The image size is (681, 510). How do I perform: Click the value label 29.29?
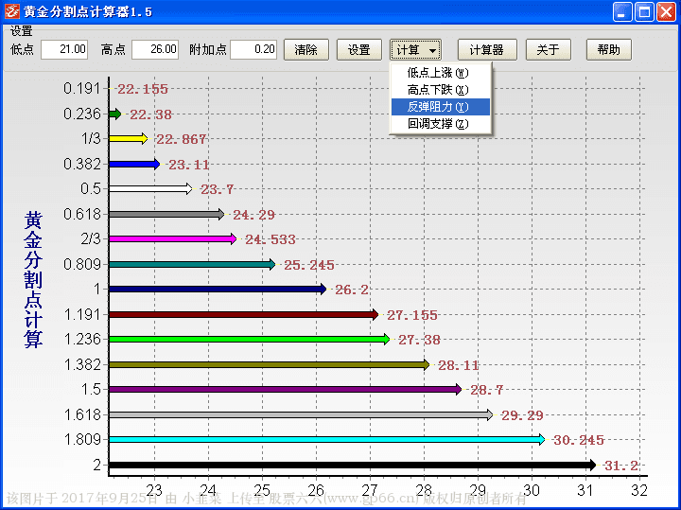(522, 415)
